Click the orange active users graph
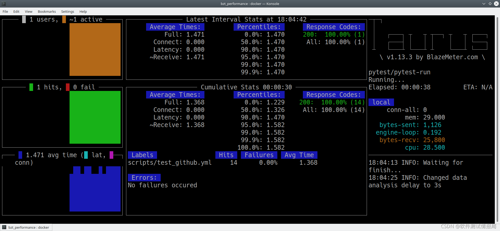This screenshot has height=231, width=500. (95, 49)
